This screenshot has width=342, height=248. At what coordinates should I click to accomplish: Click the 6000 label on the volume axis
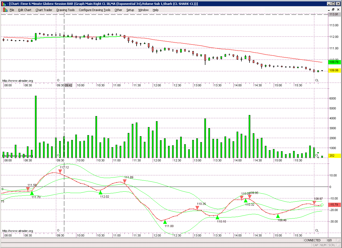coord(333,98)
